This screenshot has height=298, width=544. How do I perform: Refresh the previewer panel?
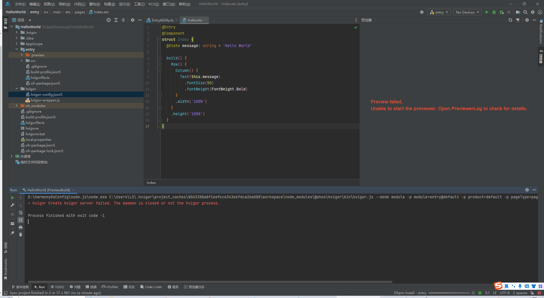click(x=510, y=20)
